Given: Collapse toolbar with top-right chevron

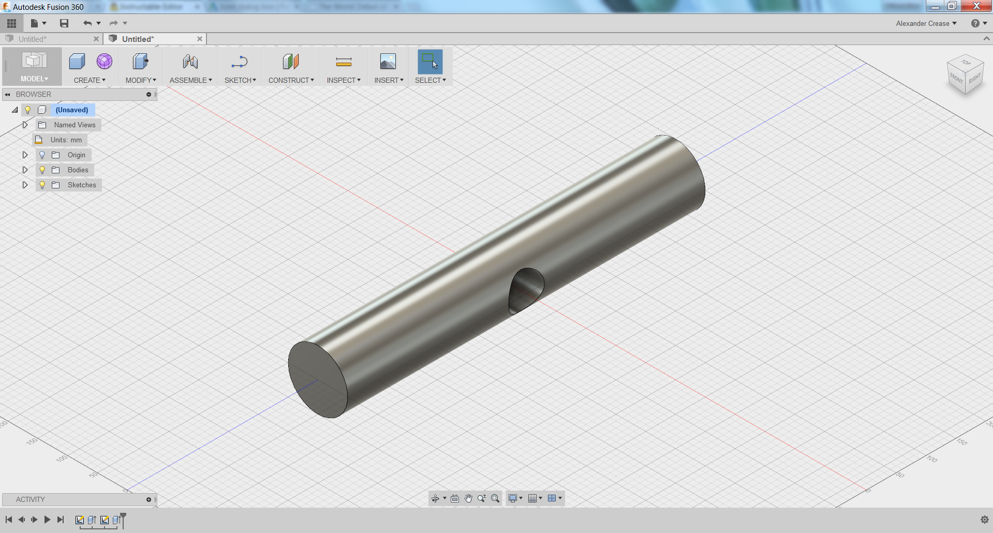Looking at the screenshot, I should coord(986,39).
